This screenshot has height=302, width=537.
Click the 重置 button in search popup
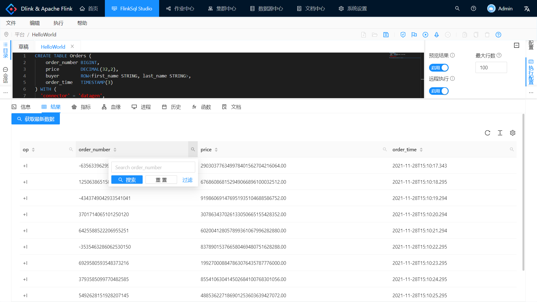click(x=161, y=180)
